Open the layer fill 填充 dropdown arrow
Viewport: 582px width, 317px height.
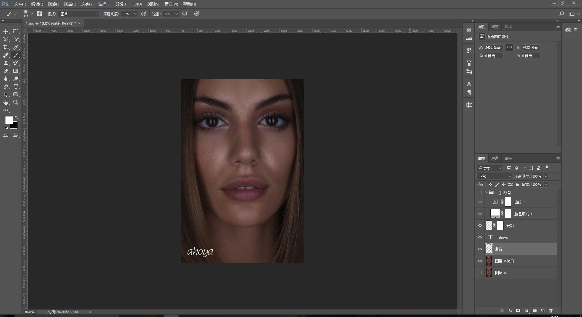546,185
